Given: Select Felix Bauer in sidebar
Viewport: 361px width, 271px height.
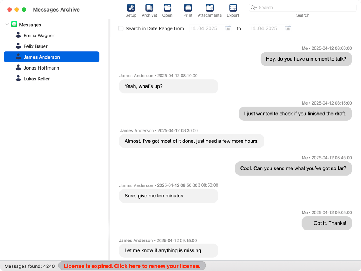Looking at the screenshot, I should click(35, 46).
